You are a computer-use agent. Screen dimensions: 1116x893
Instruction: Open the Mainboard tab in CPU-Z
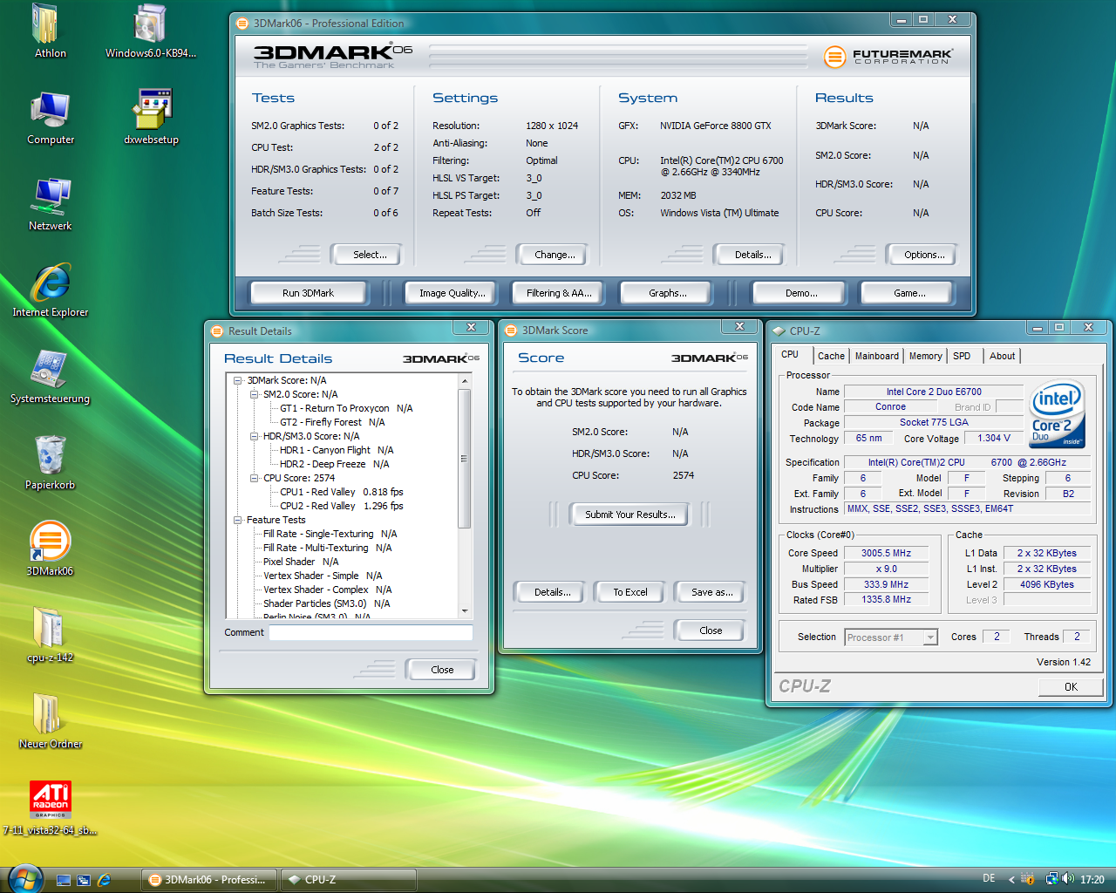click(876, 356)
